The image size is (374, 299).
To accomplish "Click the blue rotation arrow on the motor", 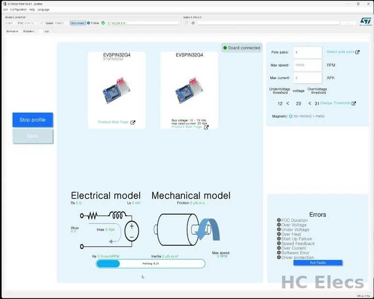I will pyautogui.click(x=207, y=230).
